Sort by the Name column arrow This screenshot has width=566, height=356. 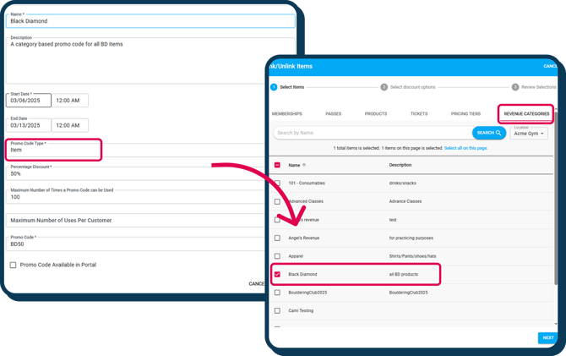(x=304, y=165)
